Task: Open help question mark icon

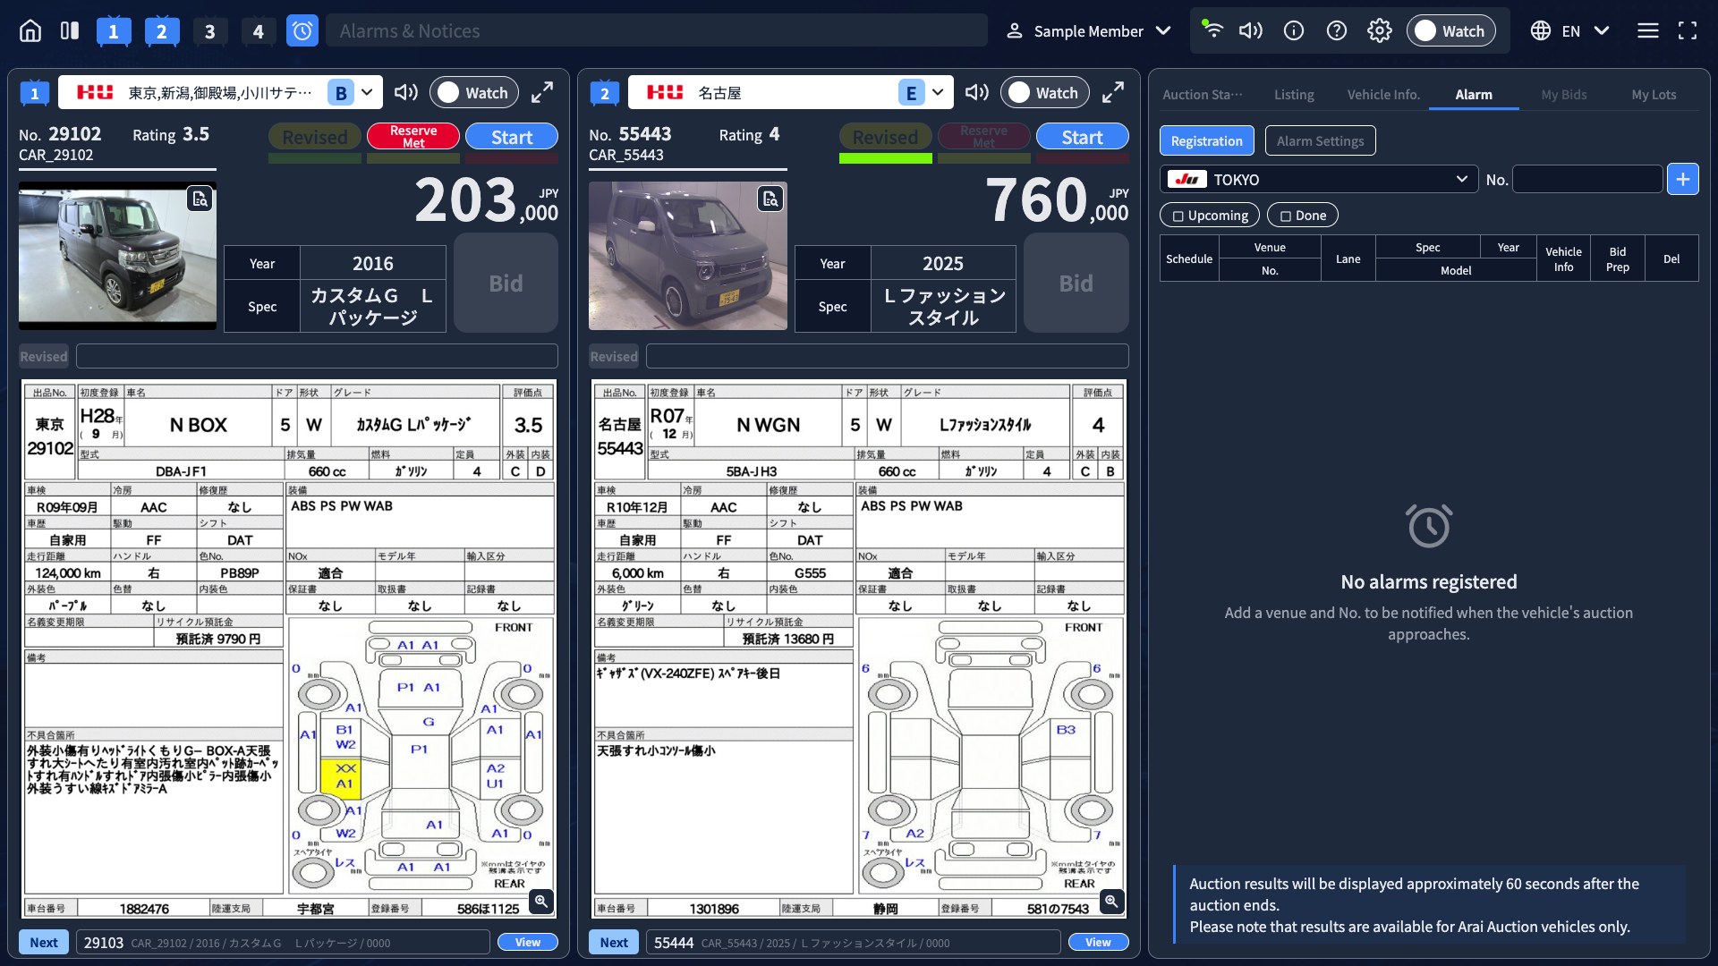Action: click(x=1337, y=30)
